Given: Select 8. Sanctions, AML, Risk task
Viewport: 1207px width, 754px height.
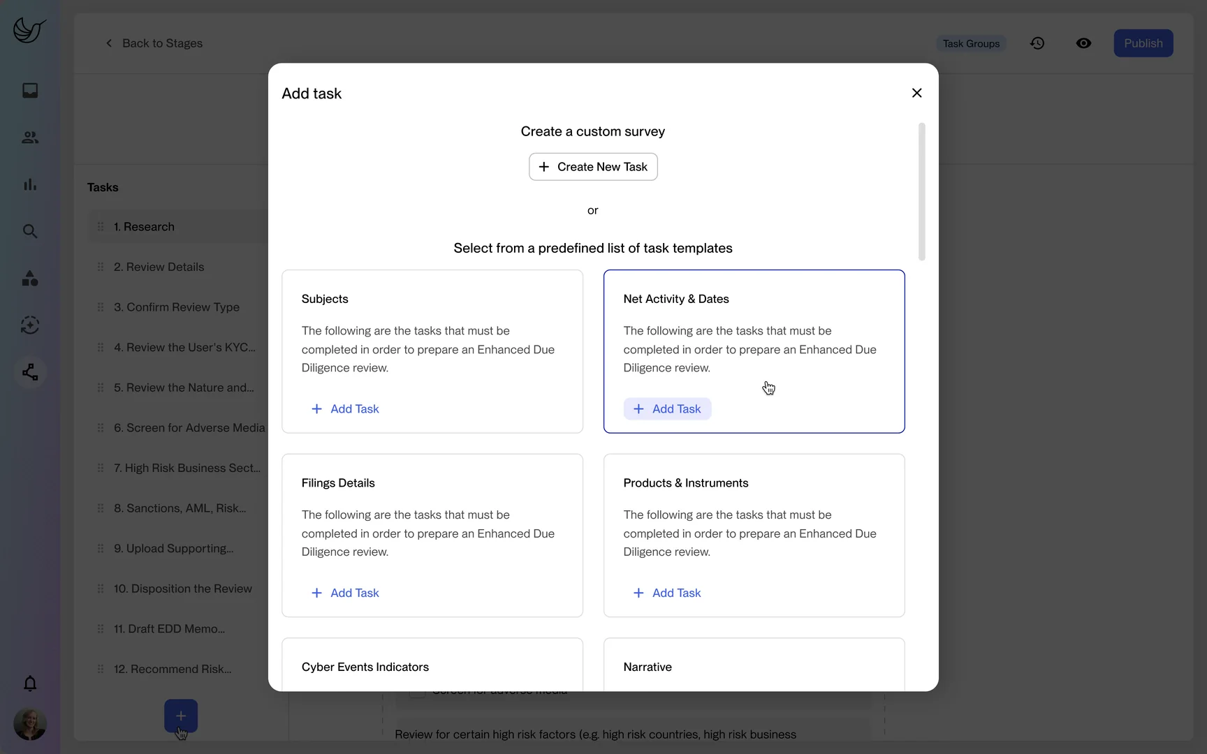Looking at the screenshot, I should (x=178, y=508).
